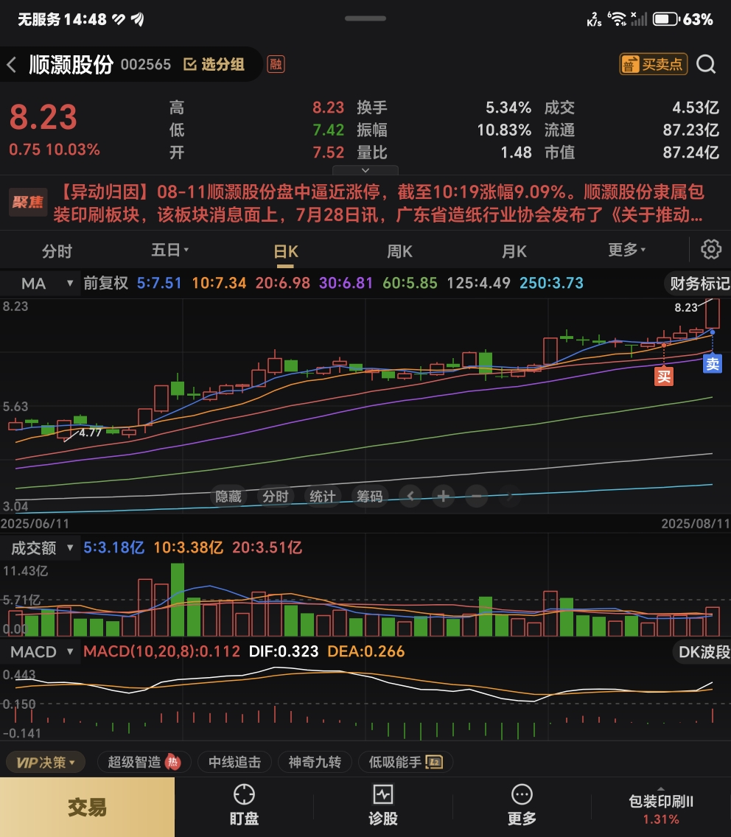Pull the top drag handle bar

coord(365,18)
